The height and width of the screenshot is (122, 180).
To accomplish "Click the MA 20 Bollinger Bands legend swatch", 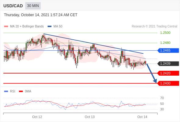I will pos(6,27).
